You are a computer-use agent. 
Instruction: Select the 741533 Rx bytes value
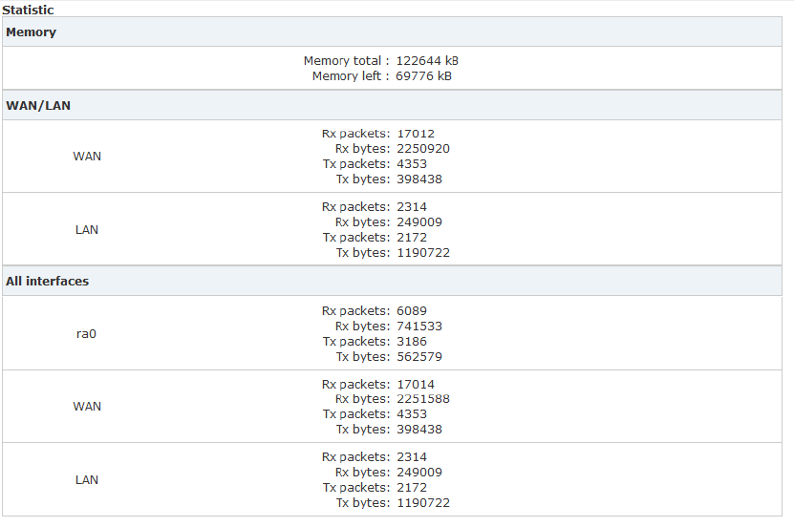[419, 327]
